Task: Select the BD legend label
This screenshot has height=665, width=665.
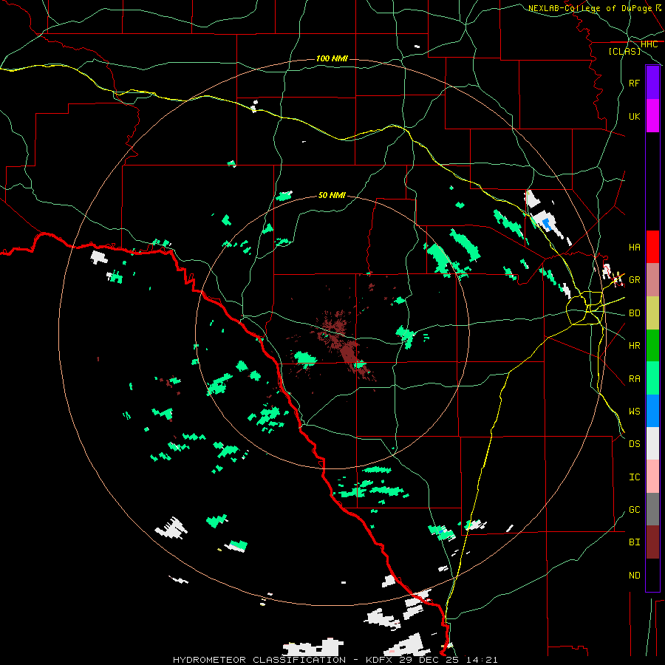Action: click(634, 313)
